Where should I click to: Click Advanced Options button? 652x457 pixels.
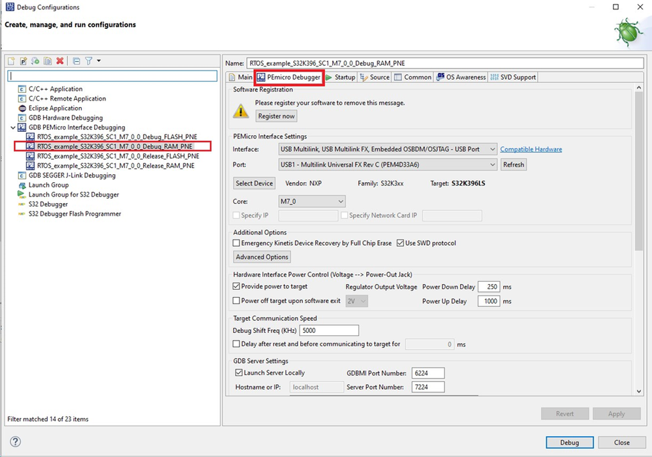click(262, 257)
